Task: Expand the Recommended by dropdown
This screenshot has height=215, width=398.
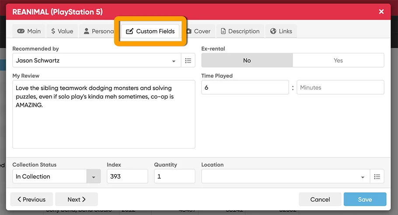Action: click(x=174, y=61)
